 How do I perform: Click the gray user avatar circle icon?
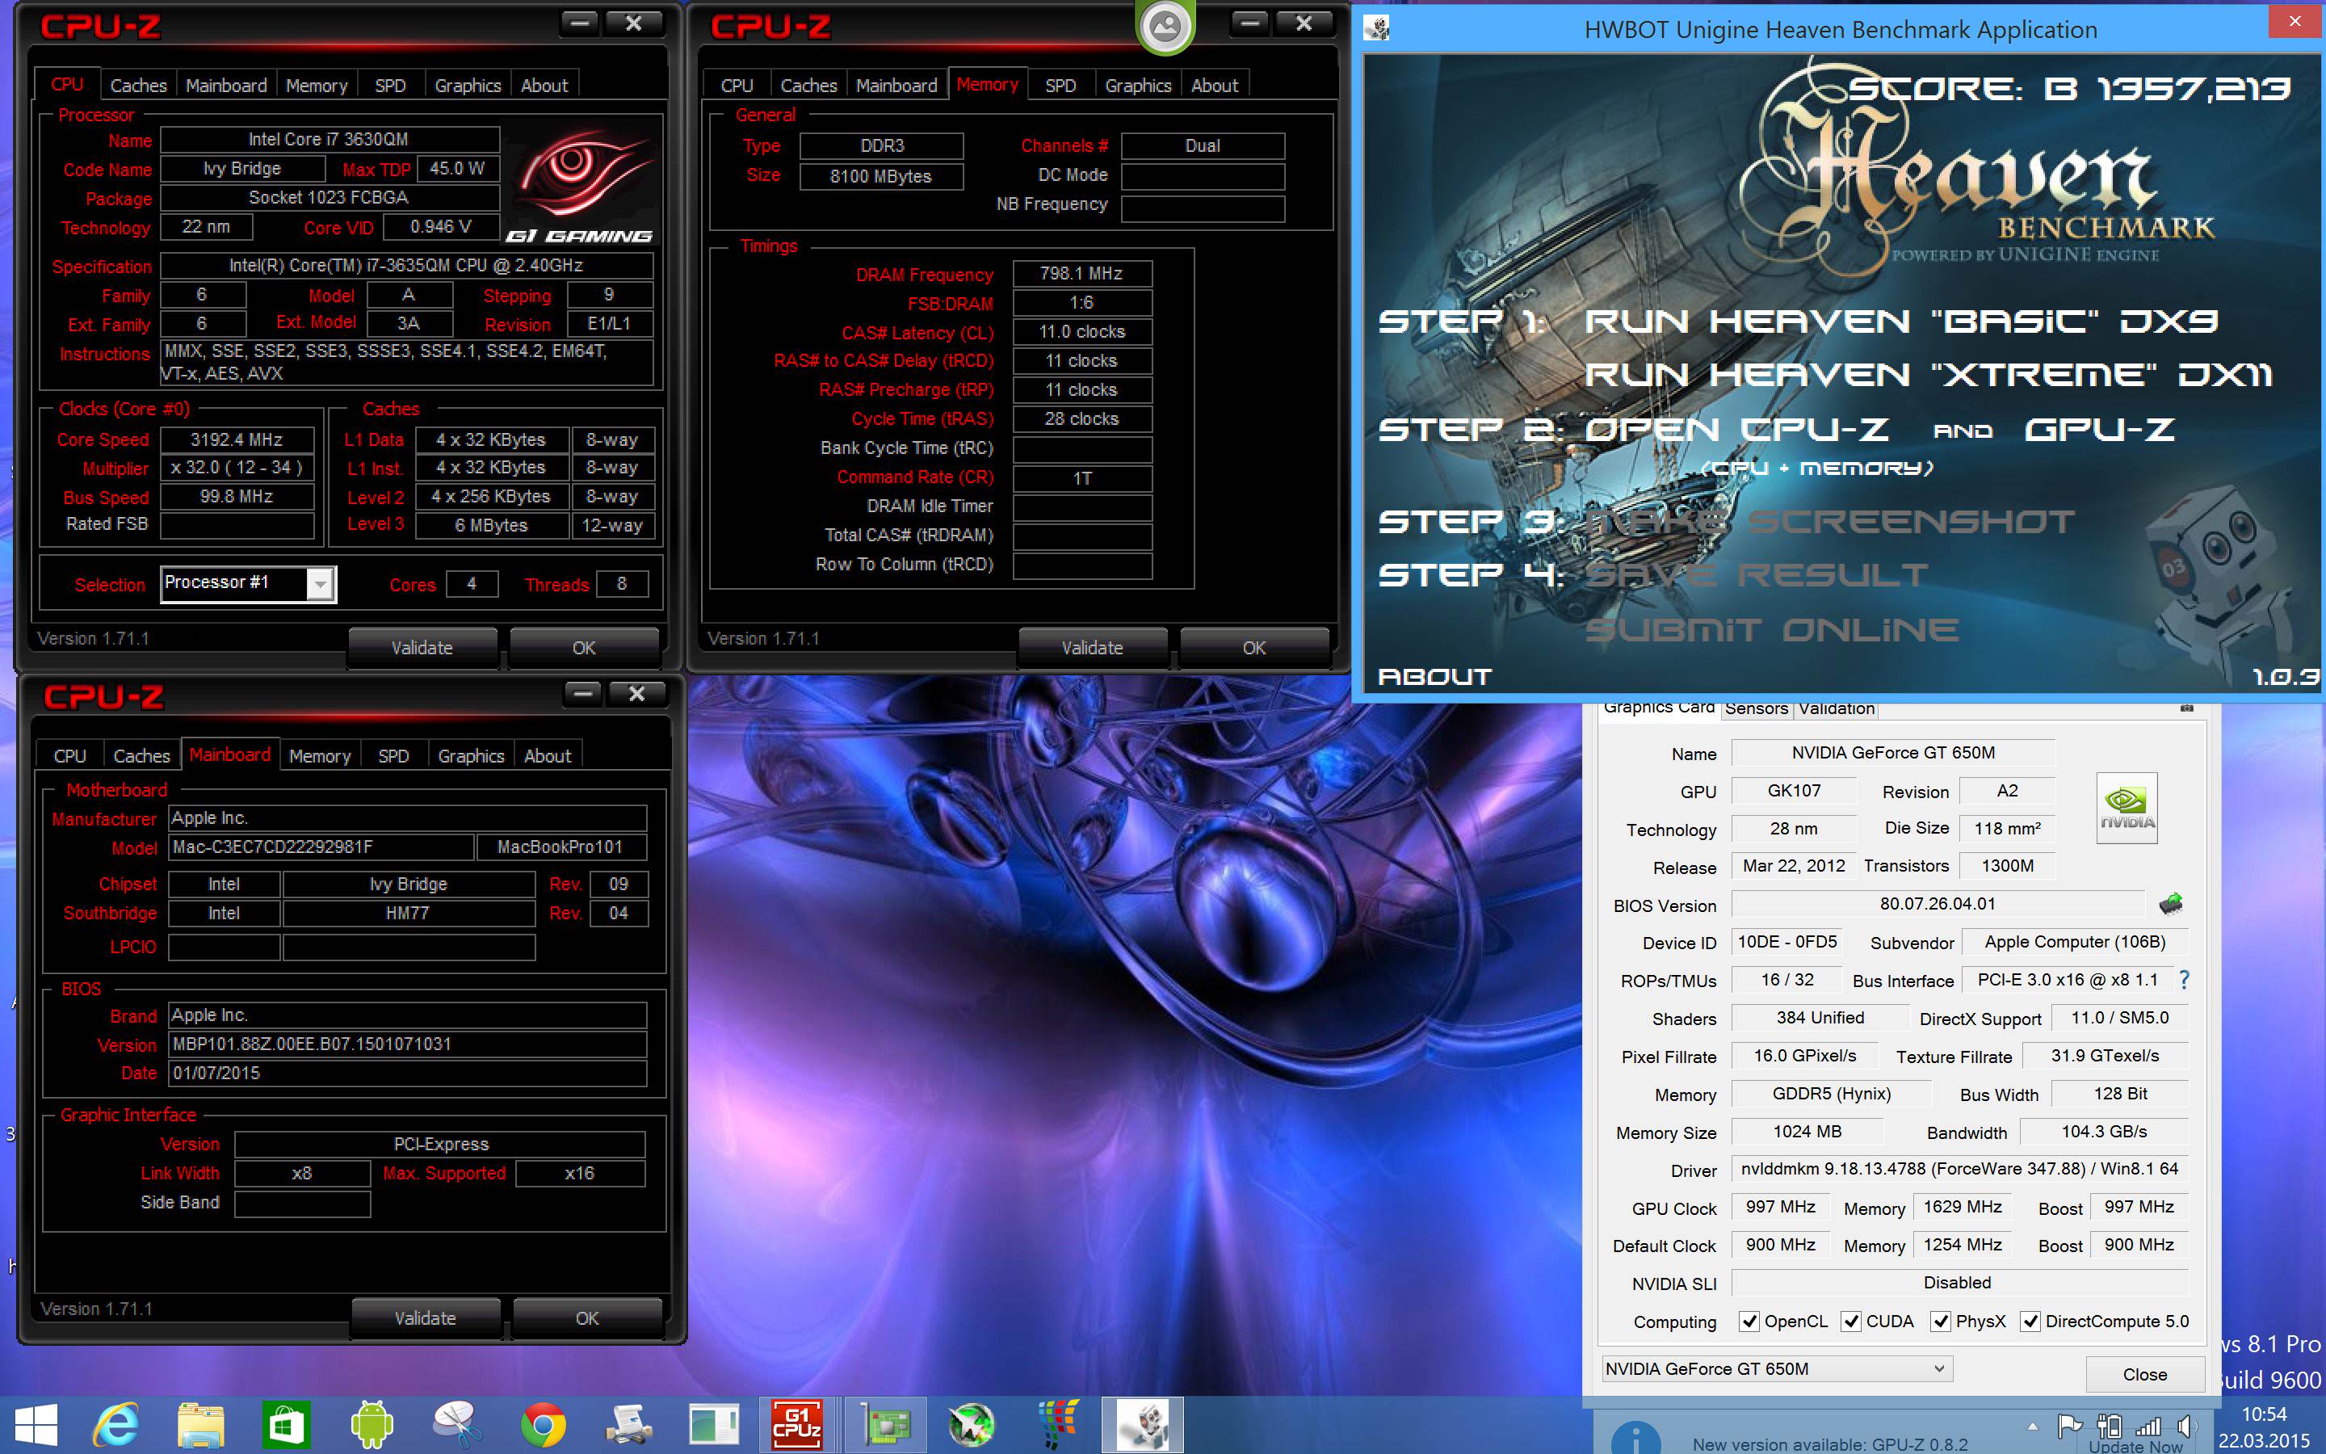[1166, 26]
